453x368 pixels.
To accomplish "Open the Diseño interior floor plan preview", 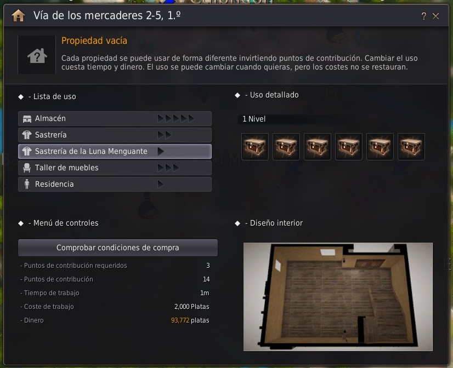I will [338, 296].
